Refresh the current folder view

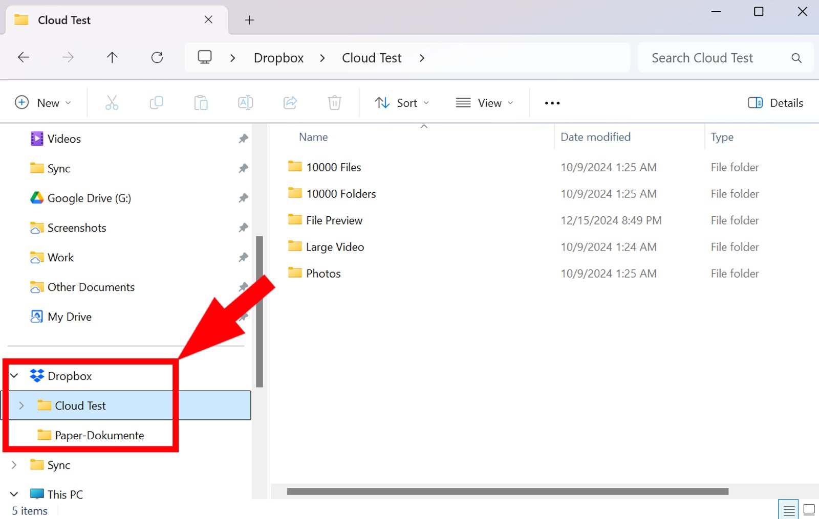157,57
